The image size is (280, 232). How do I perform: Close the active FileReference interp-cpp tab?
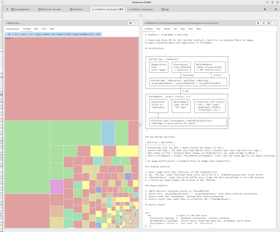pos(122,9)
